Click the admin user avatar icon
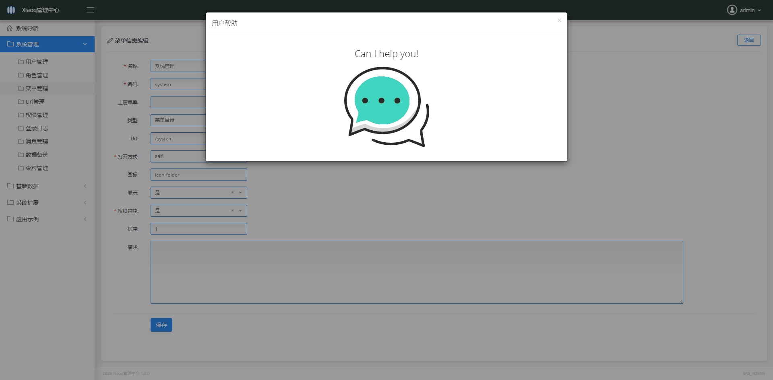773x380 pixels. [732, 10]
